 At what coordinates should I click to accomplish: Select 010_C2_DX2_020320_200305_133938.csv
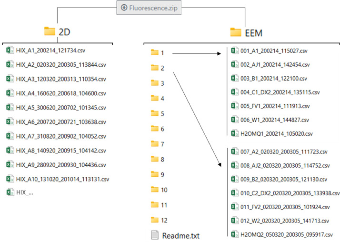tap(285, 193)
